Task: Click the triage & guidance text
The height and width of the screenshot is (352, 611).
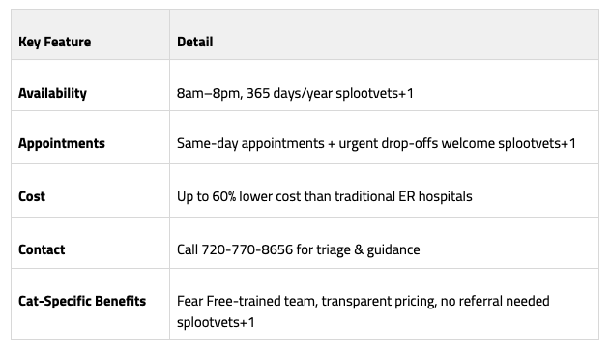Action: coord(367,249)
